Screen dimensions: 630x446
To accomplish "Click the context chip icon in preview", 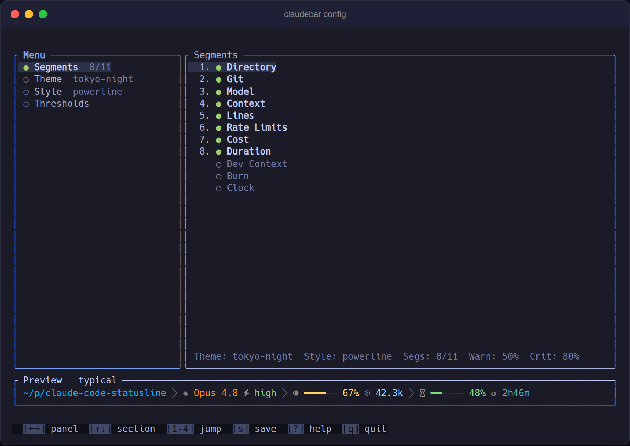I will 296,393.
